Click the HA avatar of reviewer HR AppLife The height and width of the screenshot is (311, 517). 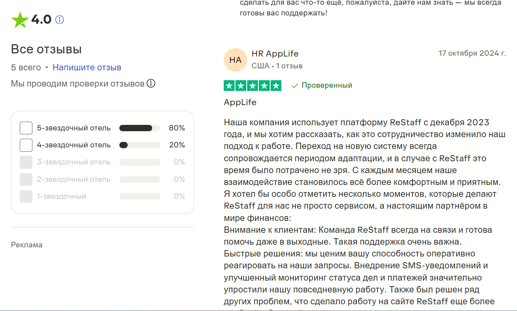[235, 60]
